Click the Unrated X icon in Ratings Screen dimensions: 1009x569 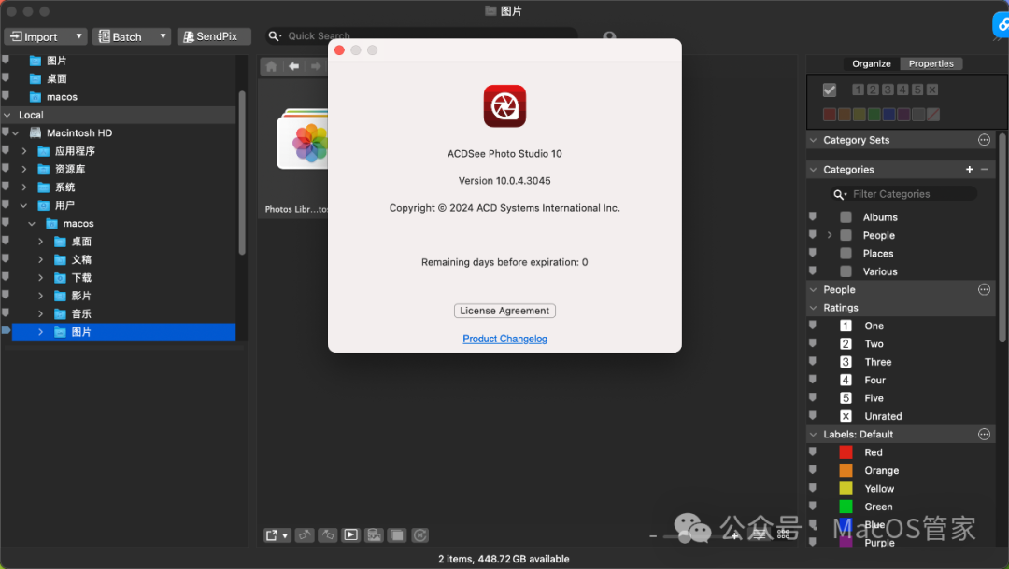tap(846, 416)
